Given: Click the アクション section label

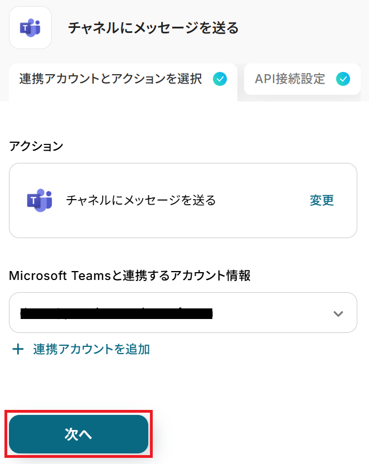Looking at the screenshot, I should (36, 146).
